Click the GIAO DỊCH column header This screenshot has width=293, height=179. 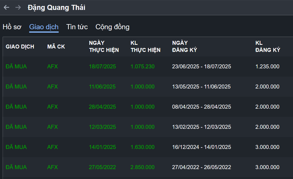click(x=20, y=47)
